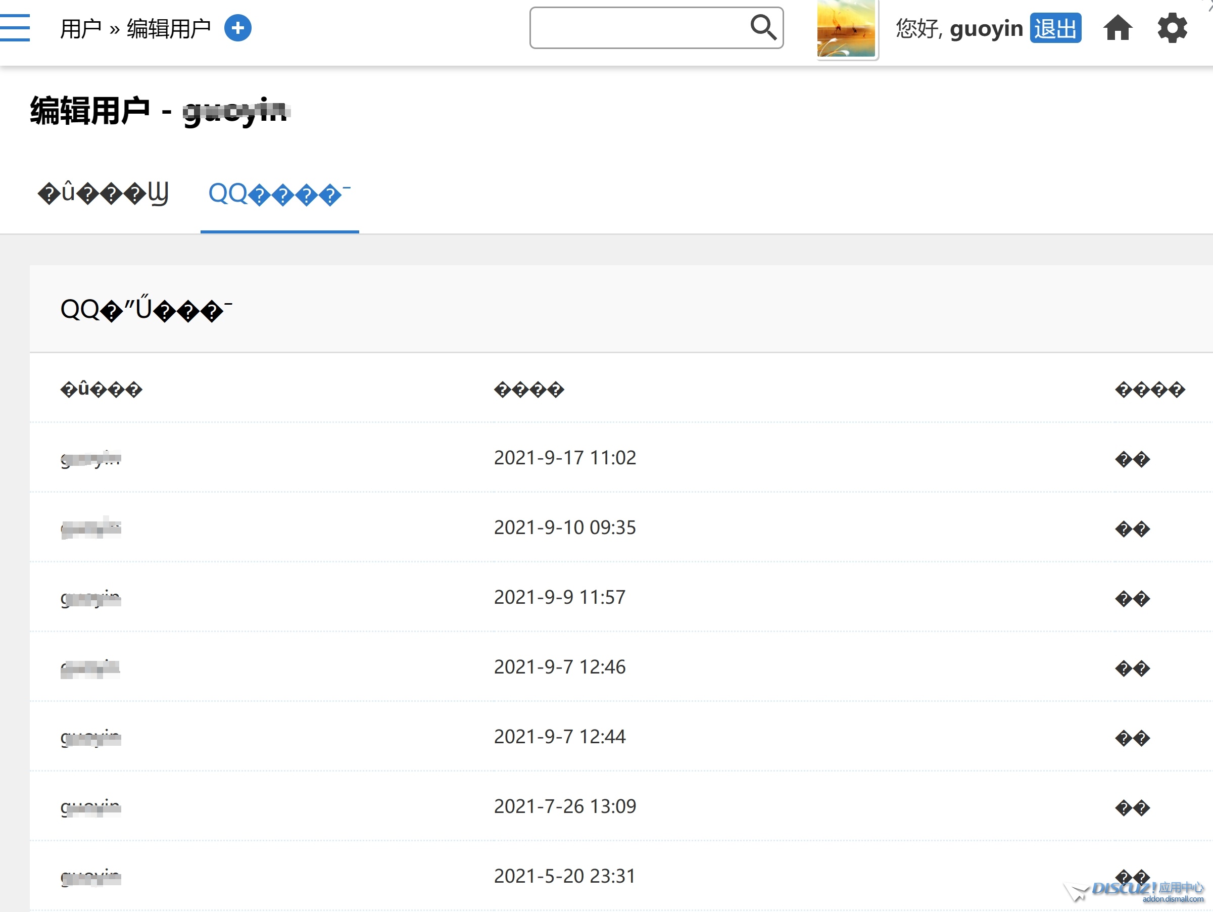The width and height of the screenshot is (1213, 912).
Task: Click the 用户 breadcrumb link
Action: pyautogui.click(x=81, y=28)
